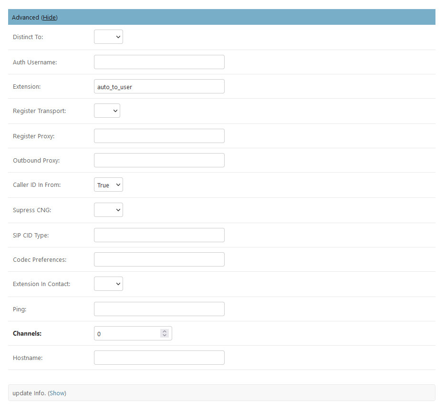
Task: Click the Advanced section header bar
Action: point(238,17)
